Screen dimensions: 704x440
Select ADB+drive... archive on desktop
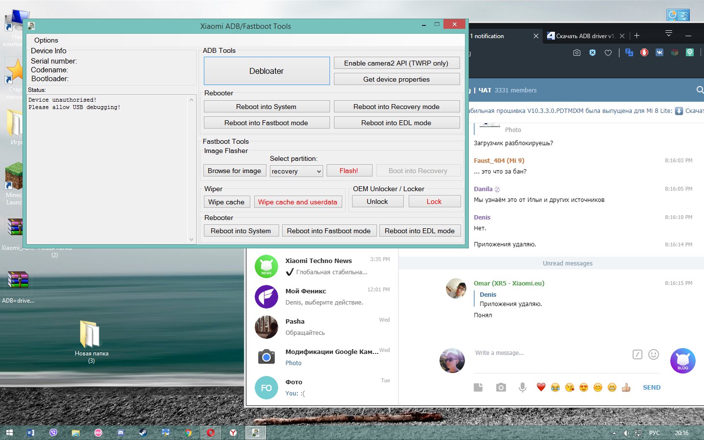click(x=18, y=287)
